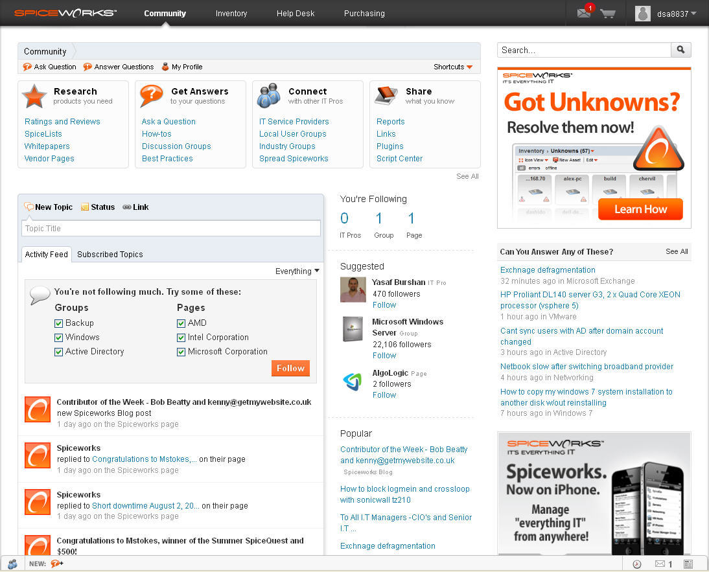Click the orange Follow button
The width and height of the screenshot is (709, 572).
click(290, 367)
